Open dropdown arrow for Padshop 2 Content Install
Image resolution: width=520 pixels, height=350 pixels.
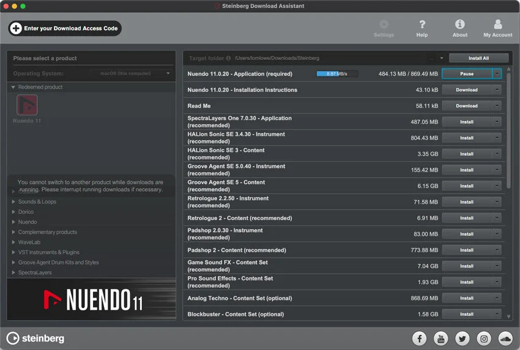click(497, 250)
